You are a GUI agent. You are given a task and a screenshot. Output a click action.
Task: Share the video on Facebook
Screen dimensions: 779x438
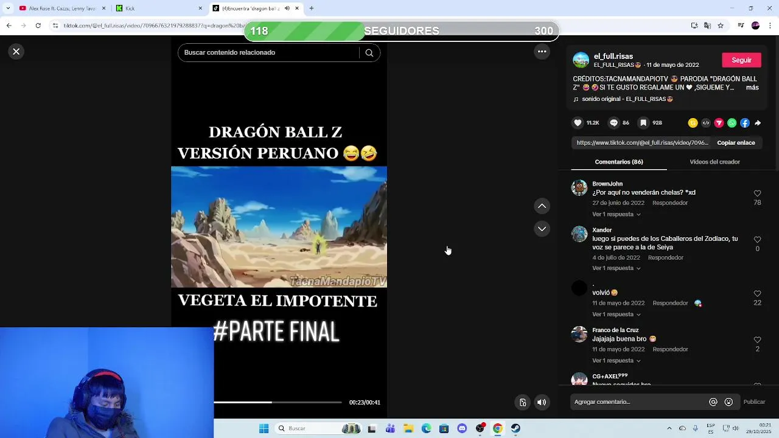click(x=745, y=123)
